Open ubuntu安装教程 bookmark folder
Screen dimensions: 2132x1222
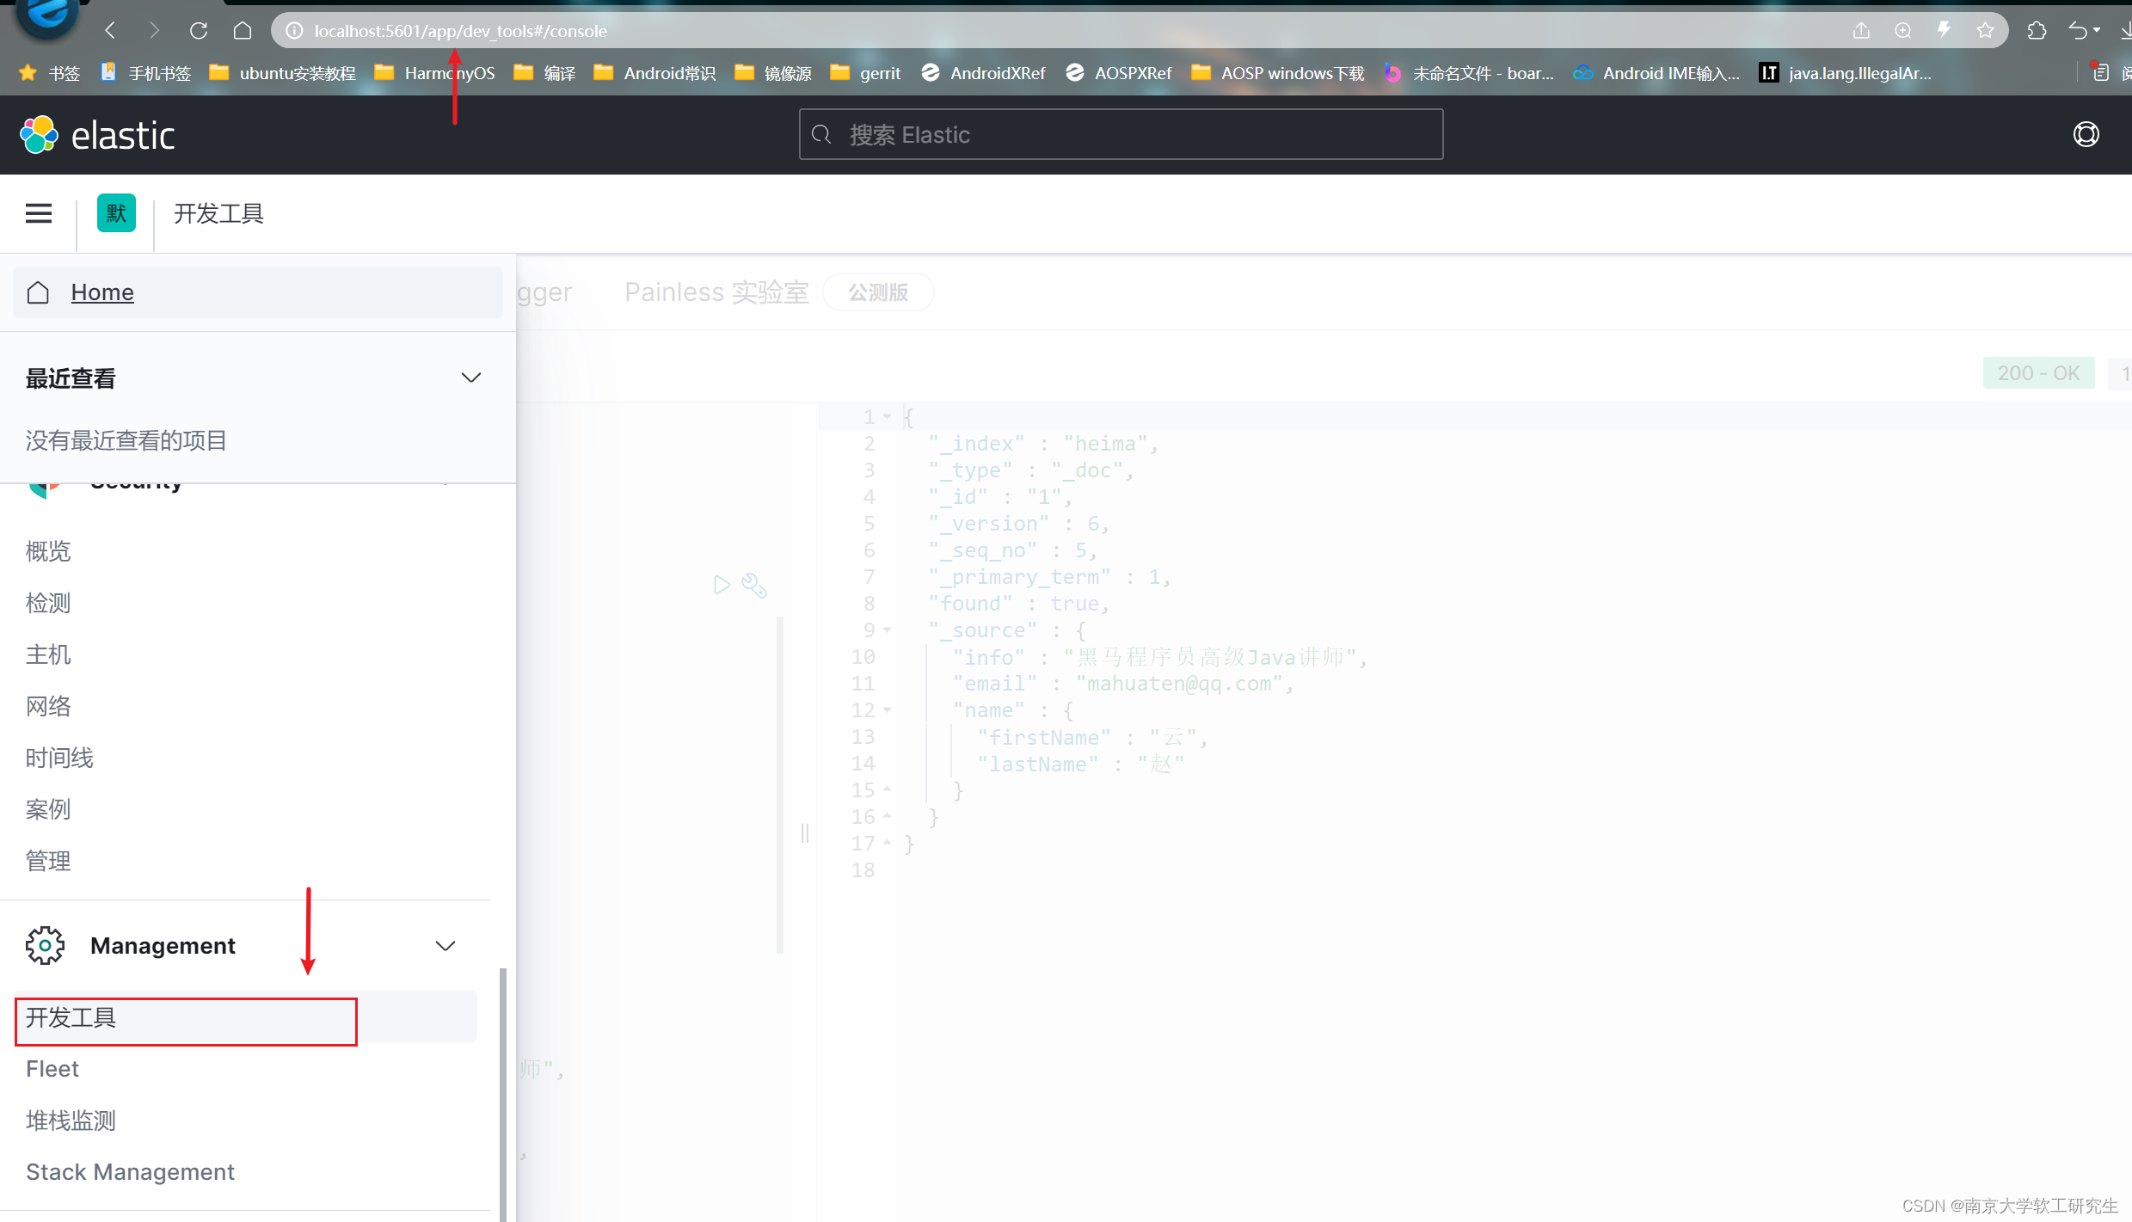[x=282, y=73]
